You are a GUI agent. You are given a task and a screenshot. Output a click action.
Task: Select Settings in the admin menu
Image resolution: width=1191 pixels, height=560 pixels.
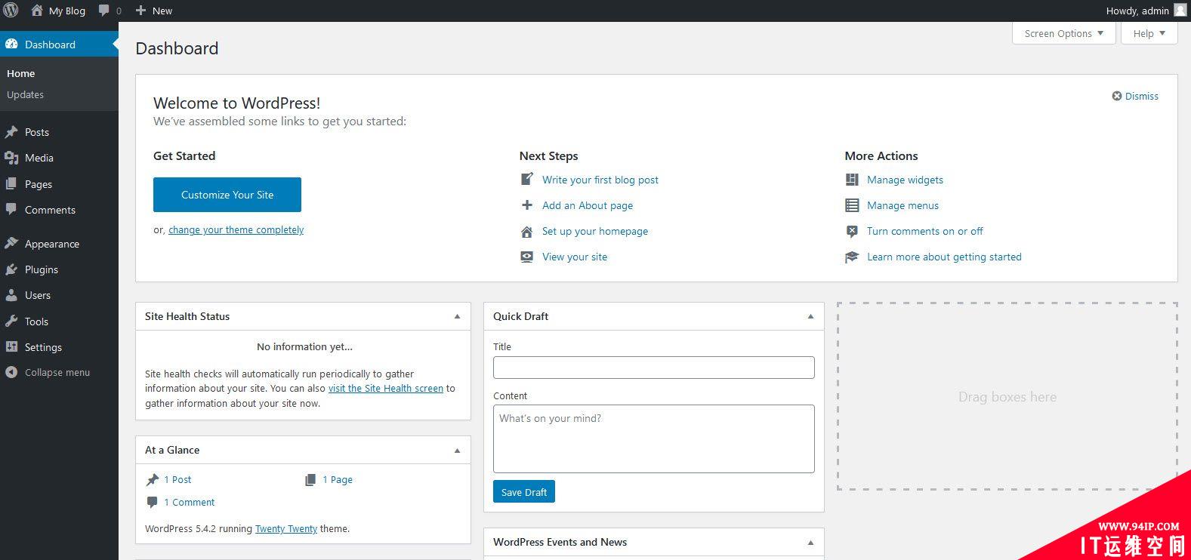point(43,347)
